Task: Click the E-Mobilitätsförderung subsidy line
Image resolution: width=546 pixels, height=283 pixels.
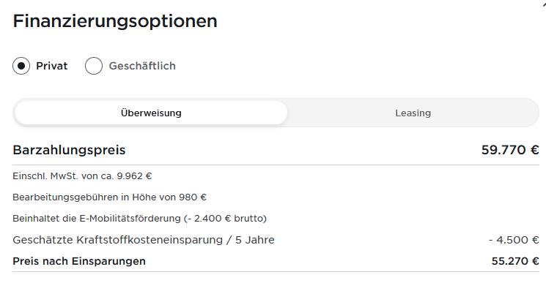Action: pos(140,219)
